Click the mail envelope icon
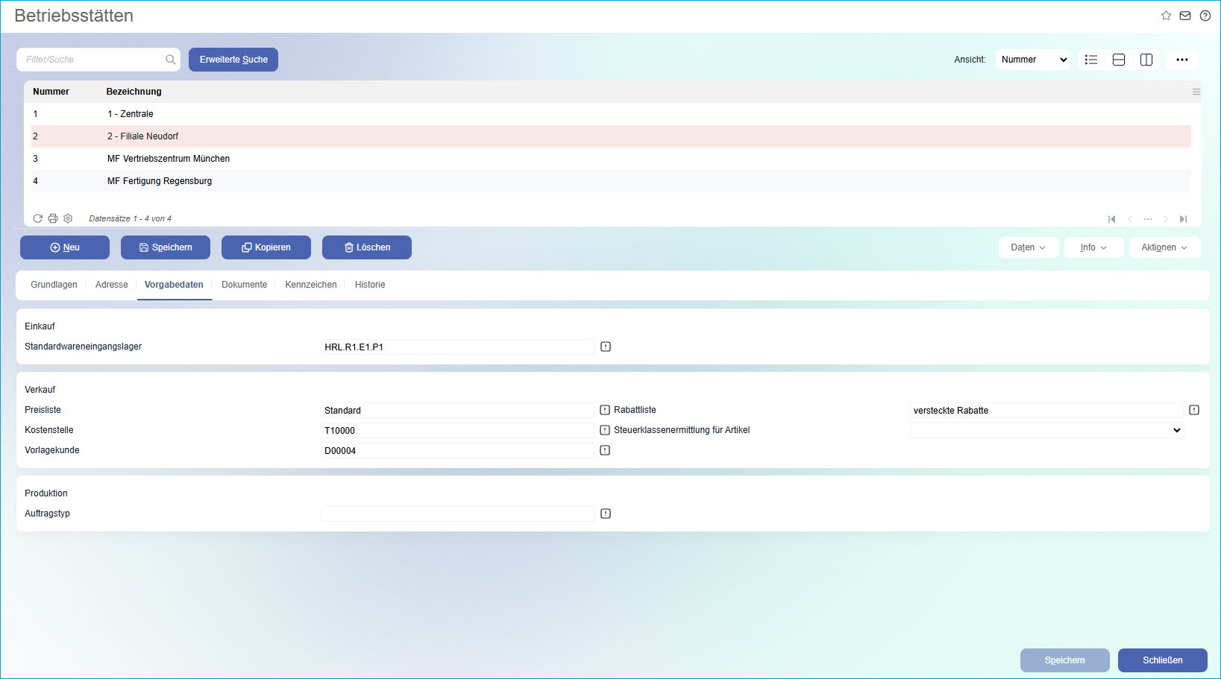This screenshot has height=679, width=1221. 1185,16
